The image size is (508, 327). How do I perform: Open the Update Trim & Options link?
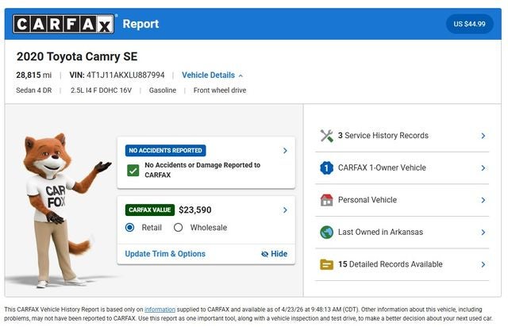pyautogui.click(x=165, y=254)
